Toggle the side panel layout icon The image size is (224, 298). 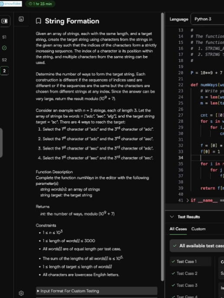pos(5,21)
